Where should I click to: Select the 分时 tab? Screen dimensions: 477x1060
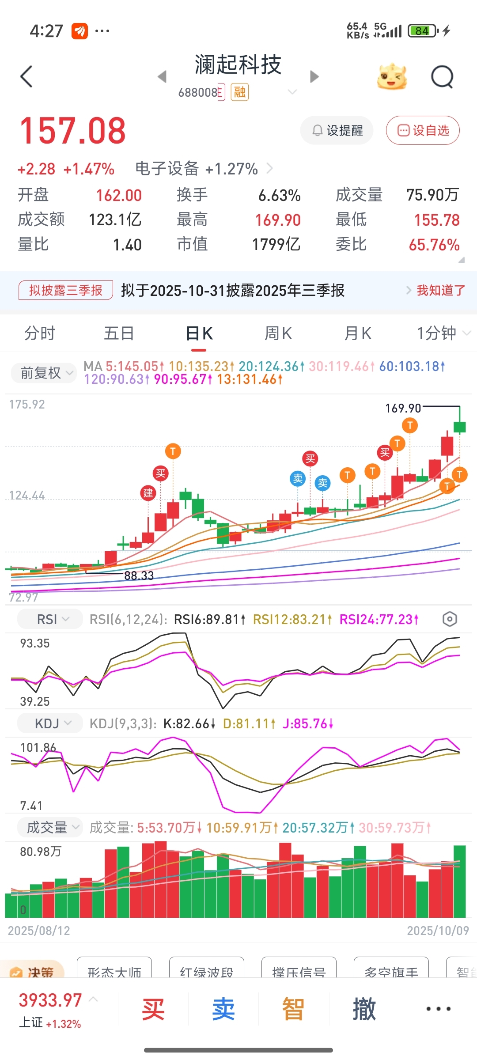(40, 333)
